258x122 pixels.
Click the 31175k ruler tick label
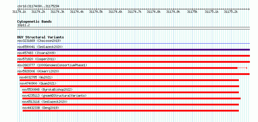pos(192,12)
